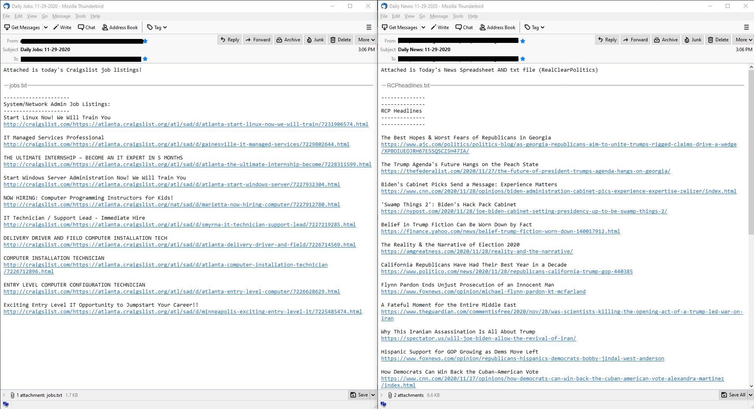Open Address Book in the Daily News window
The width and height of the screenshot is (754, 409).
point(498,28)
